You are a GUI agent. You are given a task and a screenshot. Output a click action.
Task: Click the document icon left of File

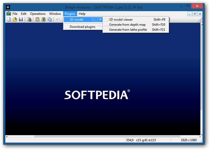click(x=9, y=14)
